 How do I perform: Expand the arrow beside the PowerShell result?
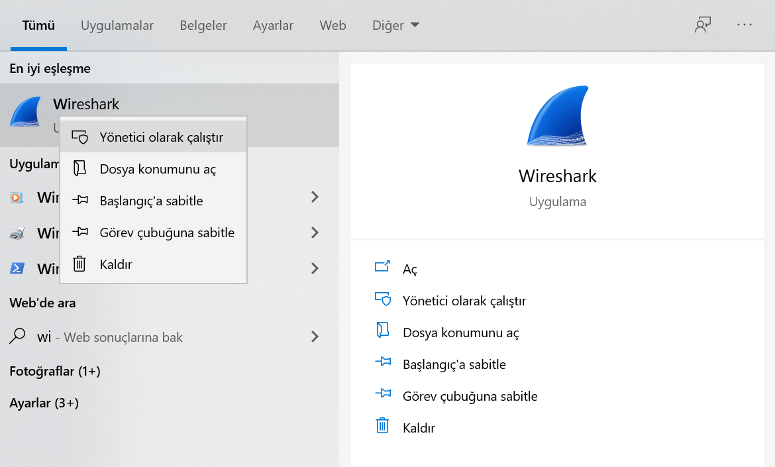click(x=315, y=268)
